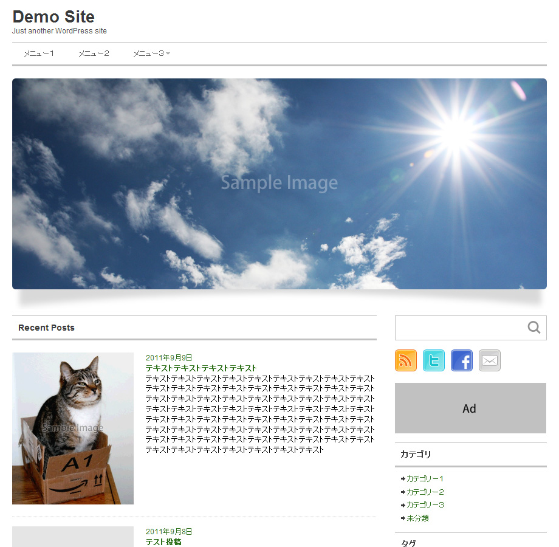Open メニュー2 in the navigation bar
Viewport: 559px width, 547px height.
click(x=94, y=53)
